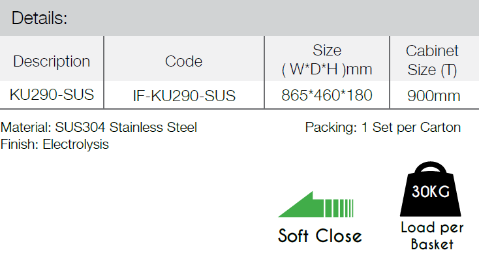The image size is (479, 263).
Task: Select the IF-KU290-SUS code cell
Action: 184,96
